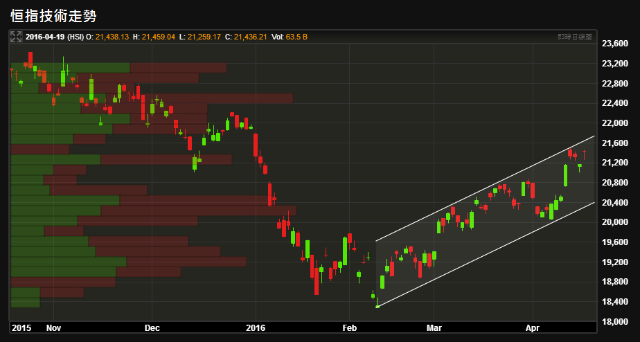Click the 22,800 price axis label
Screen dimensions: 640x342
click(x=614, y=84)
